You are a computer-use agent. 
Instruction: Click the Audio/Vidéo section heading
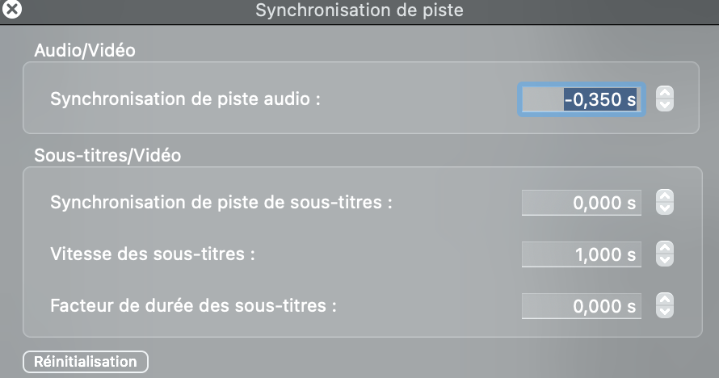(x=85, y=50)
